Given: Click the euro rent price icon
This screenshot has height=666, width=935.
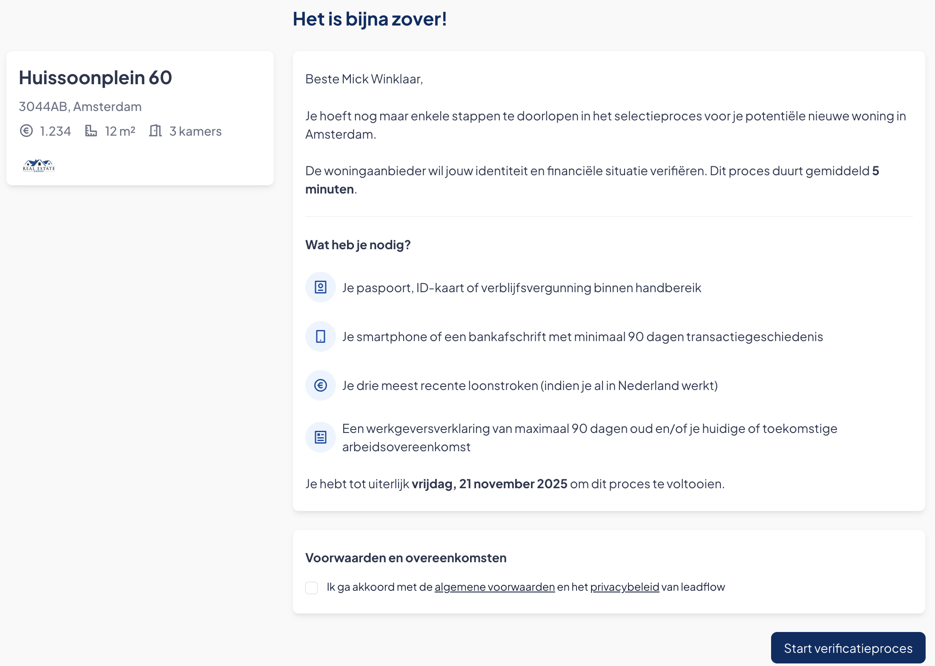Looking at the screenshot, I should [26, 131].
